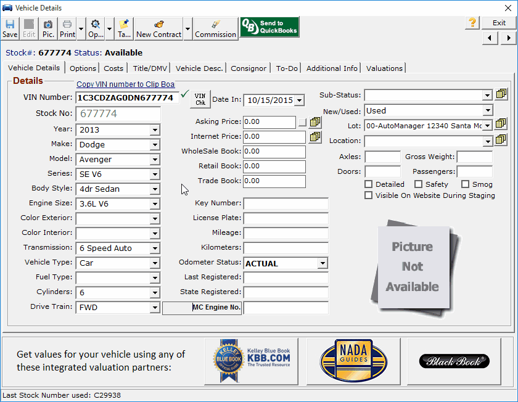518x402 pixels.
Task: Click the Send to QuickBooks button
Action: pos(269,27)
